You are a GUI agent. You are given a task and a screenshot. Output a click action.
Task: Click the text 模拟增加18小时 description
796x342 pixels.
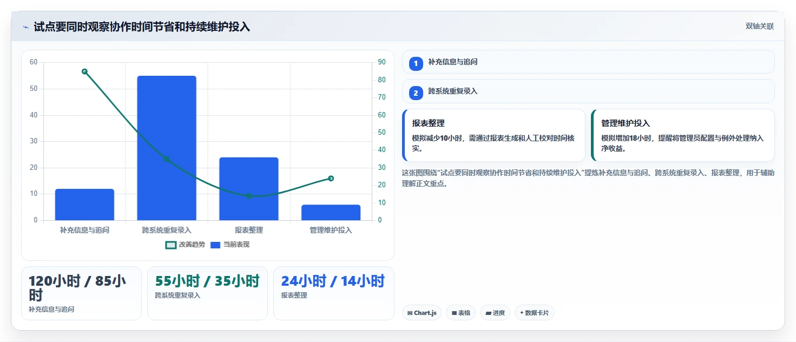(682, 143)
